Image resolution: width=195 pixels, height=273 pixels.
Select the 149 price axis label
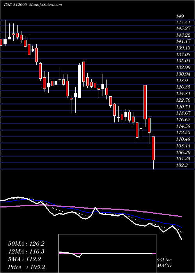point(180,17)
